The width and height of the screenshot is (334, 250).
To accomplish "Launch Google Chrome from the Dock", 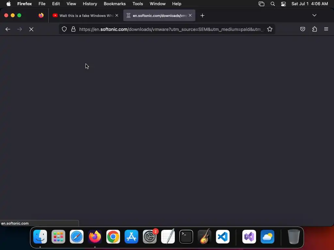I will (113, 237).
